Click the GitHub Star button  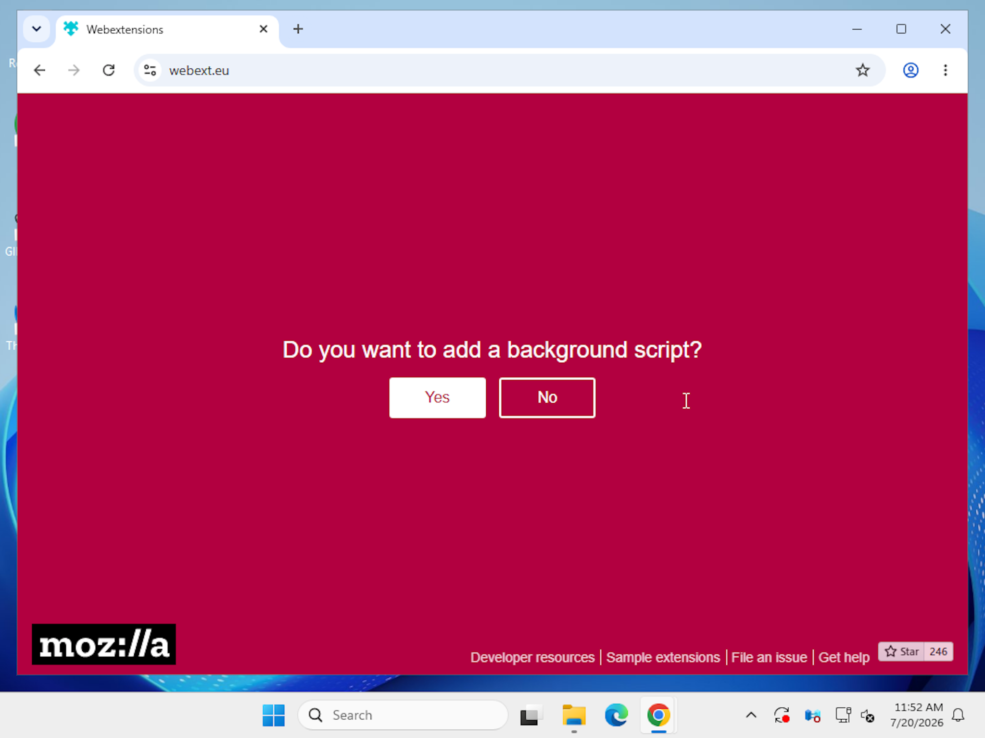(901, 652)
